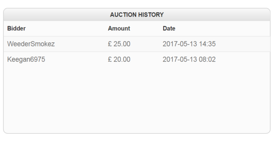
Task: Click the pound symbol before 20.00
Action: (x=110, y=60)
